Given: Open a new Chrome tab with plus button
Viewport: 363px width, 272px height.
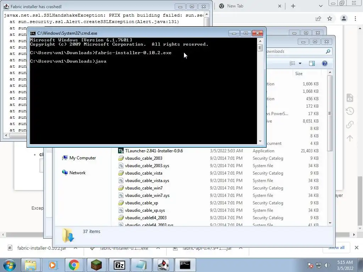Looking at the screenshot, I should pyautogui.click(x=293, y=6).
